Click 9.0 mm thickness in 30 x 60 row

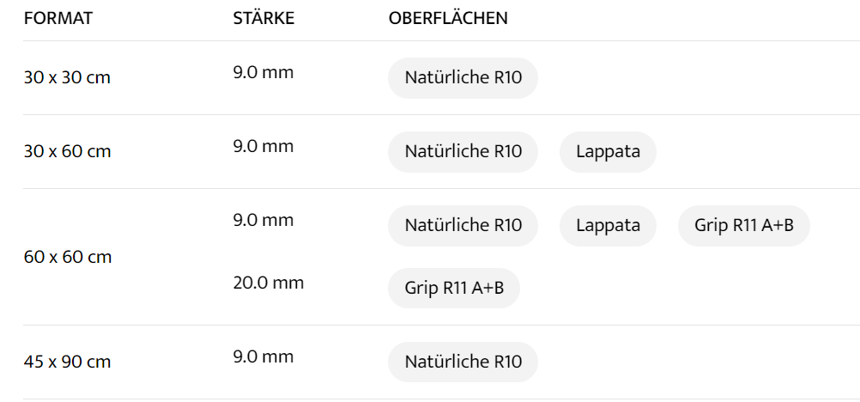tap(263, 147)
